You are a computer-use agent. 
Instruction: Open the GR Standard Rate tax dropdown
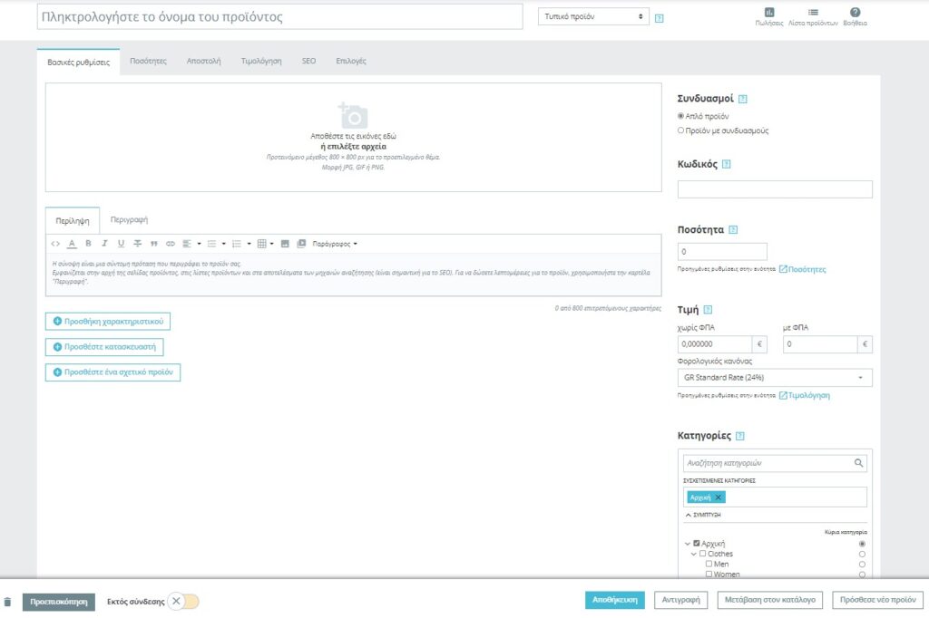[x=775, y=378]
